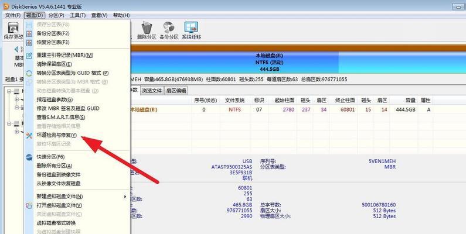Open the 文件(F) menu
Viewport: 466px width, 234px height.
pos(13,15)
